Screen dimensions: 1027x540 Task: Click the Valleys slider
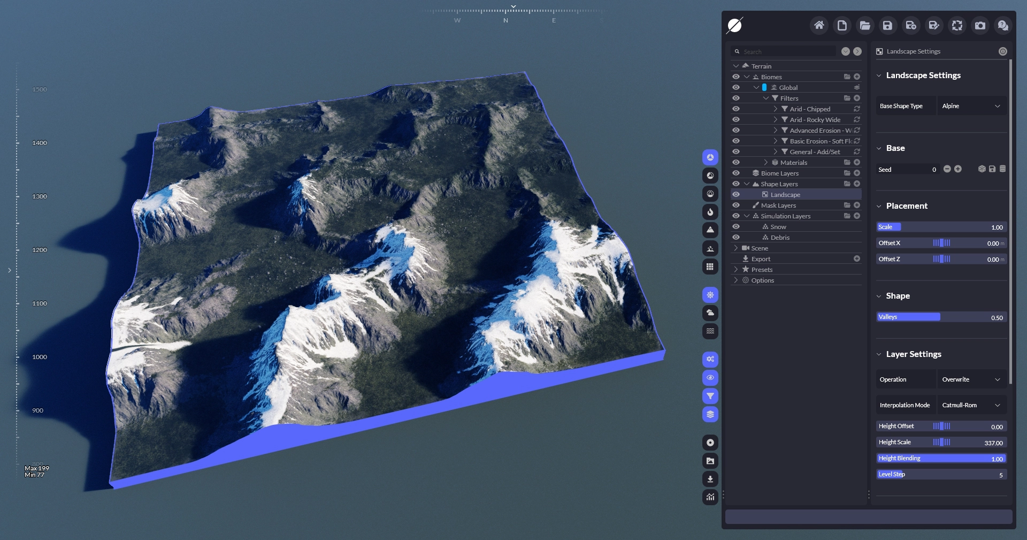point(941,317)
